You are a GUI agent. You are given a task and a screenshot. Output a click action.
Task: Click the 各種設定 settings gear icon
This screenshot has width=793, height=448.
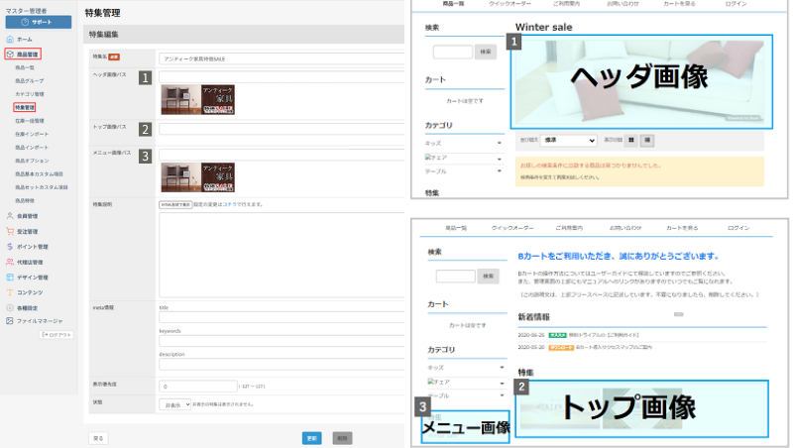[x=9, y=307]
